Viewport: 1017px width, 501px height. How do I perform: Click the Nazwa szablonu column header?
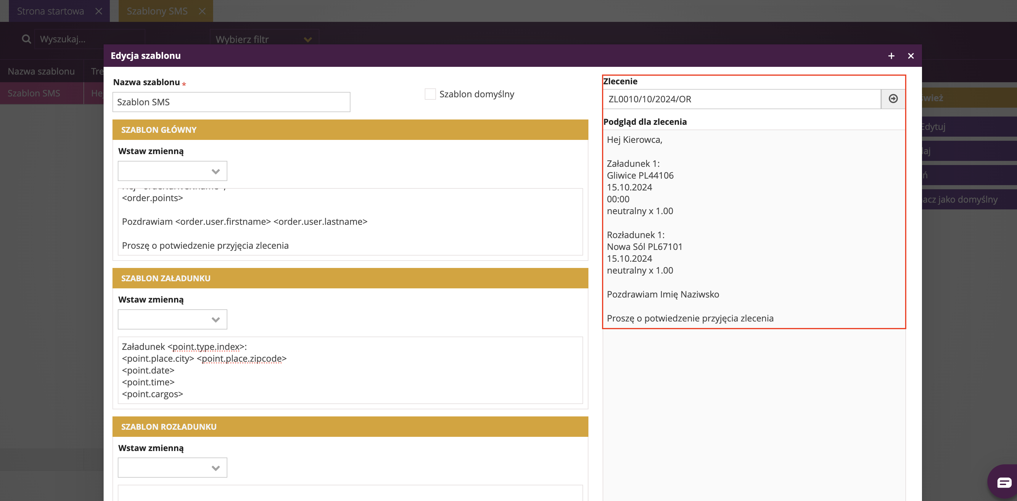41,71
